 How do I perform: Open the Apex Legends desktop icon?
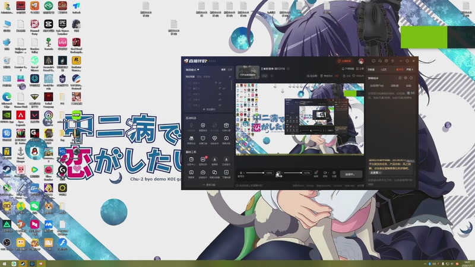point(21,117)
